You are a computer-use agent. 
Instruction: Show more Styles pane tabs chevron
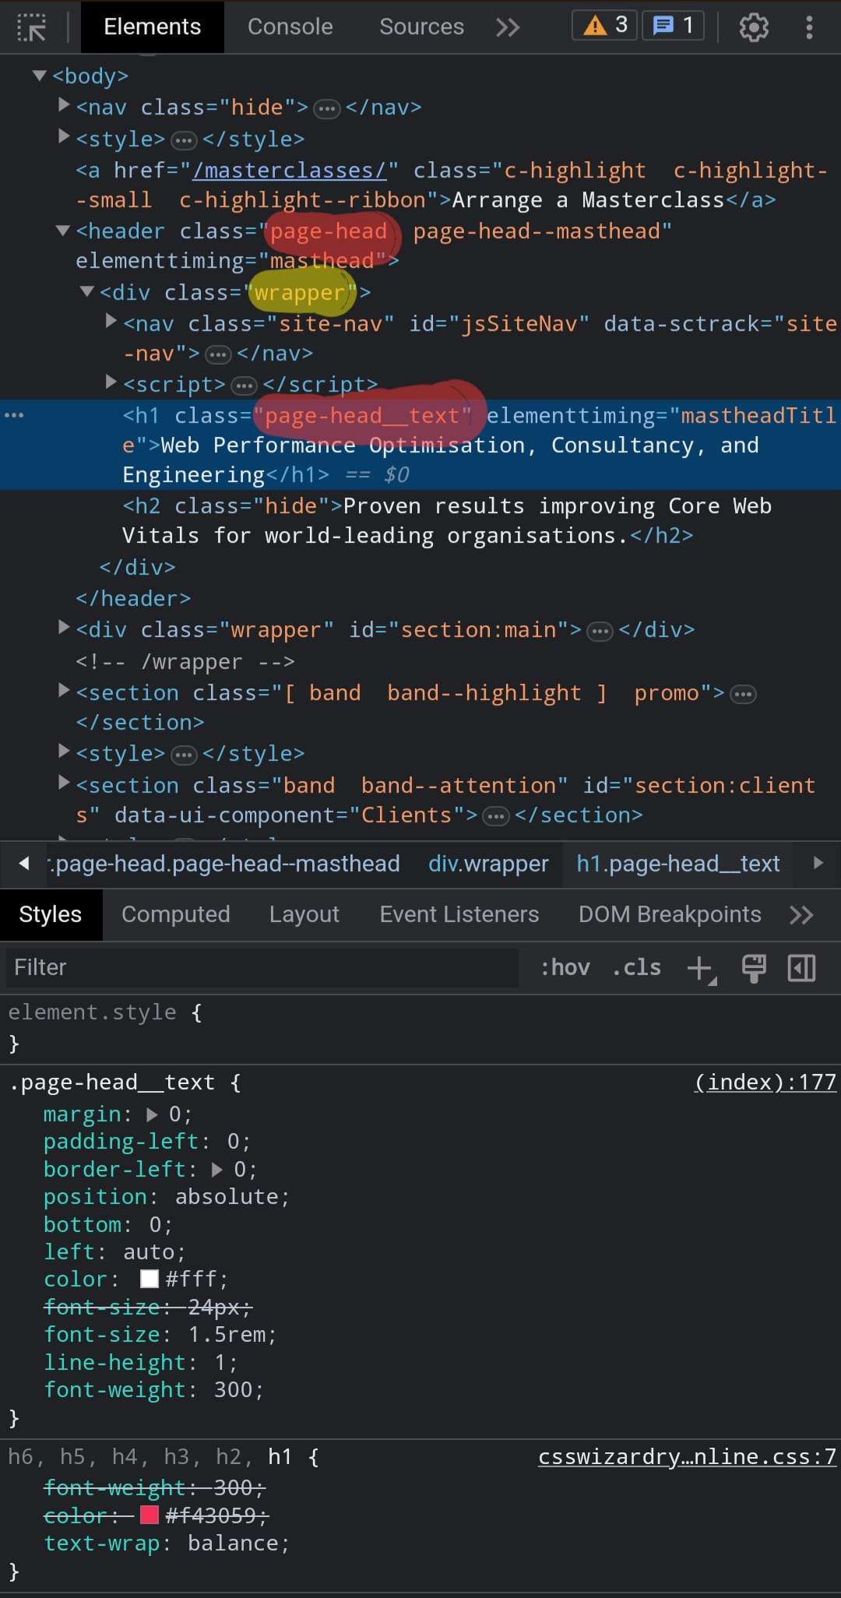801,914
